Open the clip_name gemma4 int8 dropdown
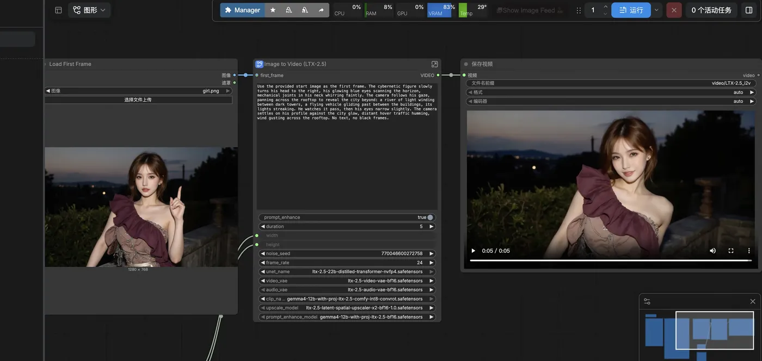This screenshot has height=361, width=762. tap(347, 299)
